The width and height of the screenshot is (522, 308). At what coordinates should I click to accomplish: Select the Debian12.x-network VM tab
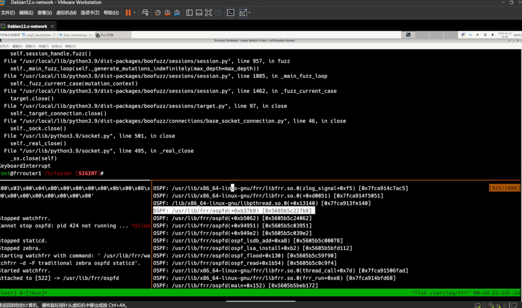tap(27, 26)
